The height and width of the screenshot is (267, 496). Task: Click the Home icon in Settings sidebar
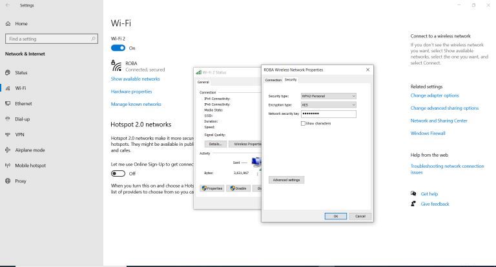click(x=8, y=24)
